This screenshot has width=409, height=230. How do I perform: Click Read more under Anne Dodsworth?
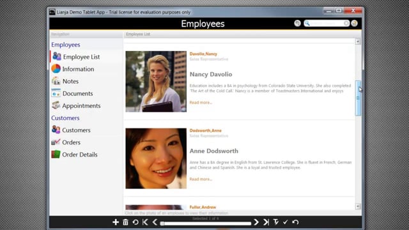(x=201, y=179)
